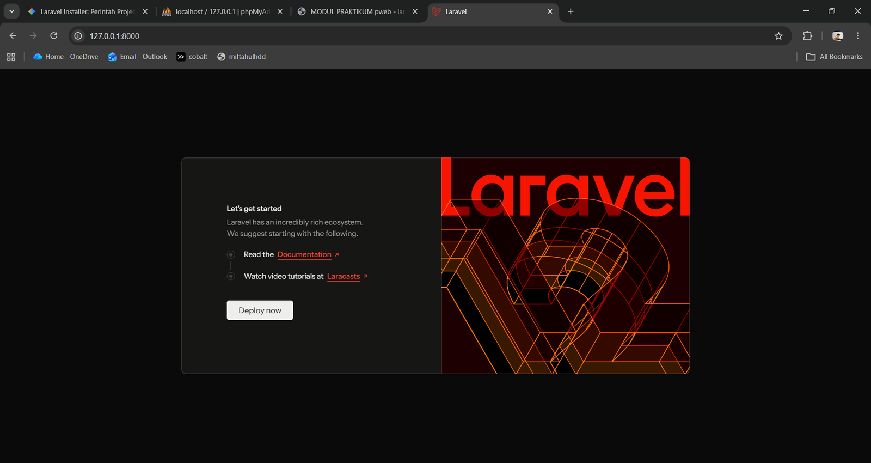Open Chrome three-dot menu
Image resolution: width=871 pixels, height=463 pixels.
(858, 36)
